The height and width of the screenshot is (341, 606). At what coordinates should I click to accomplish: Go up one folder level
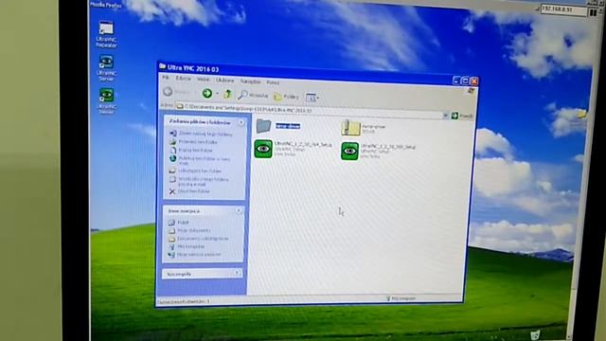click(x=227, y=94)
